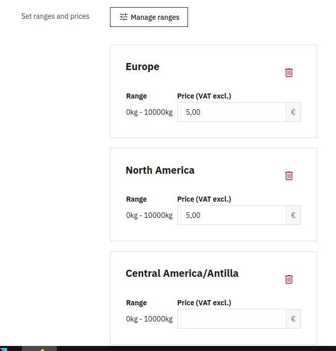Delete the North America zone with trash icon
This screenshot has width=336, height=351.
coord(289,176)
